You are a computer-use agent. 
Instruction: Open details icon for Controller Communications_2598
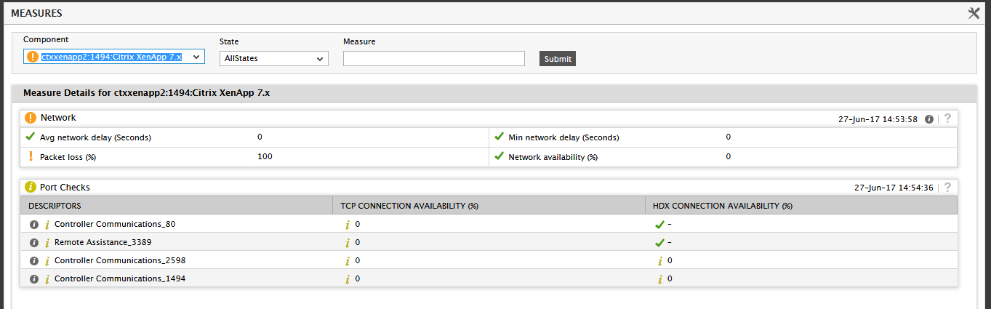coord(33,260)
